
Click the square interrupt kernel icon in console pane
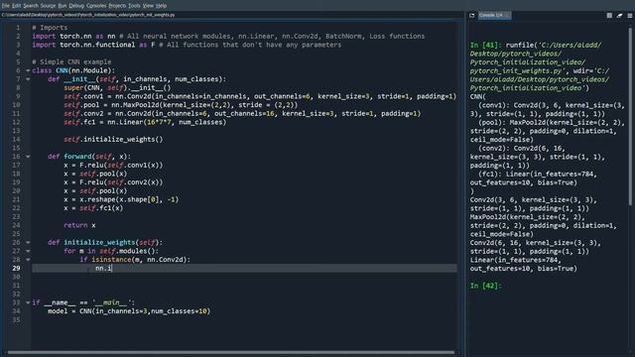click(x=609, y=16)
